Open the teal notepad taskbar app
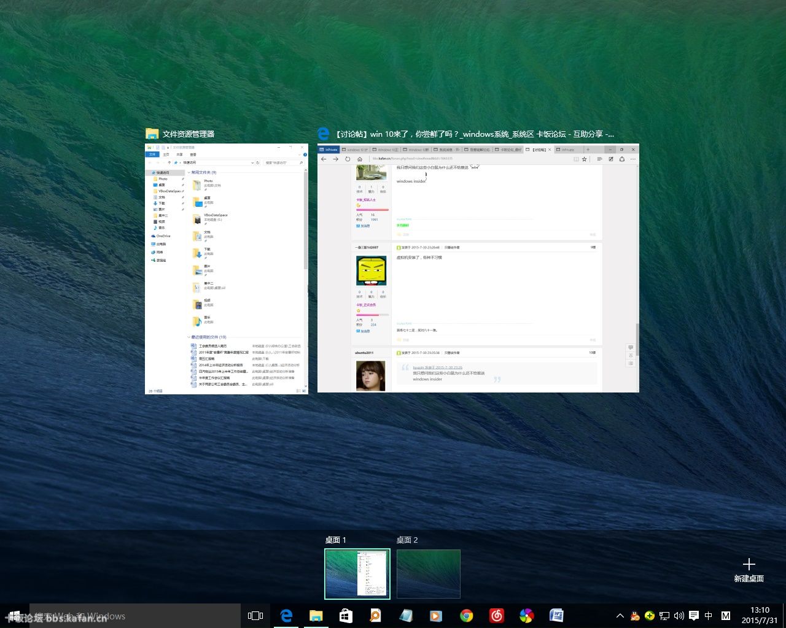Screen dimensions: 786x628 click(x=406, y=616)
